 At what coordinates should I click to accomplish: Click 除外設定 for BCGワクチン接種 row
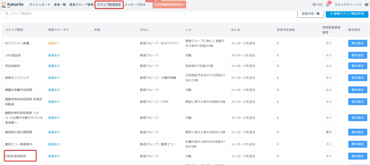click(x=357, y=43)
